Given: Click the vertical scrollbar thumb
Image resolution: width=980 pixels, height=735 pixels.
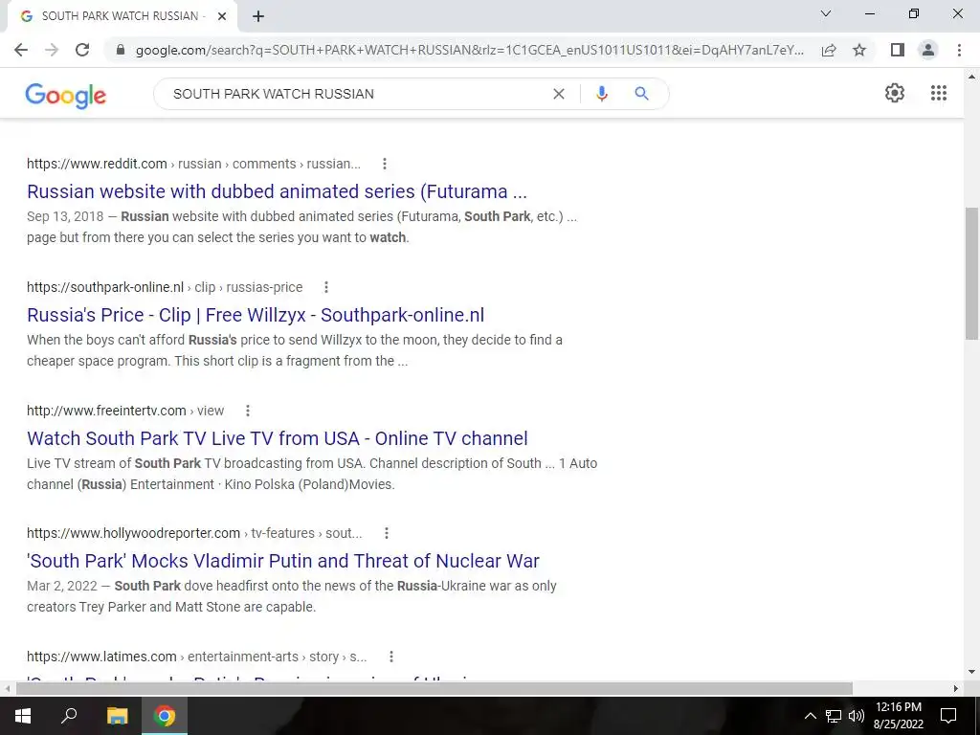Looking at the screenshot, I should click(x=971, y=274).
